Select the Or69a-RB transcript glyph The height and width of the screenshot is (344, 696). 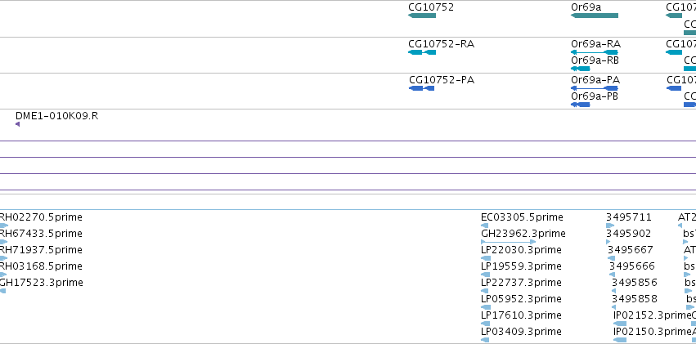580,69
